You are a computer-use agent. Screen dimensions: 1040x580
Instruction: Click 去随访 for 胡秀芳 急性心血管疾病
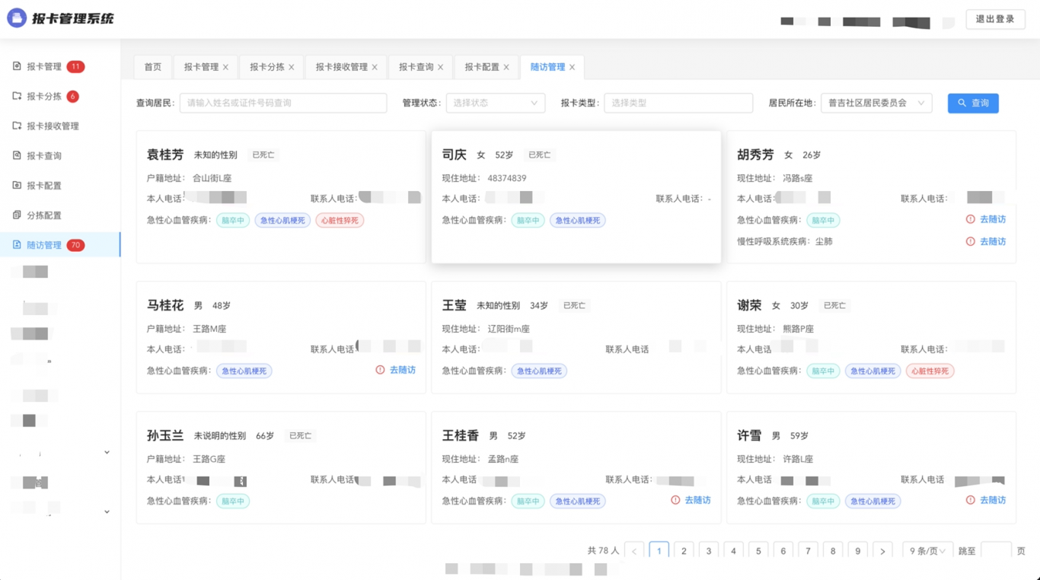[x=993, y=219]
